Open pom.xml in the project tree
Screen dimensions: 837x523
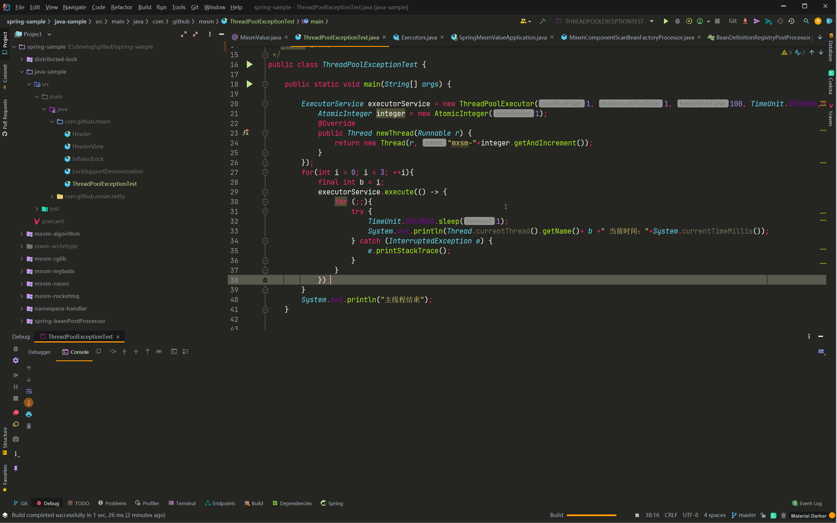coord(53,221)
